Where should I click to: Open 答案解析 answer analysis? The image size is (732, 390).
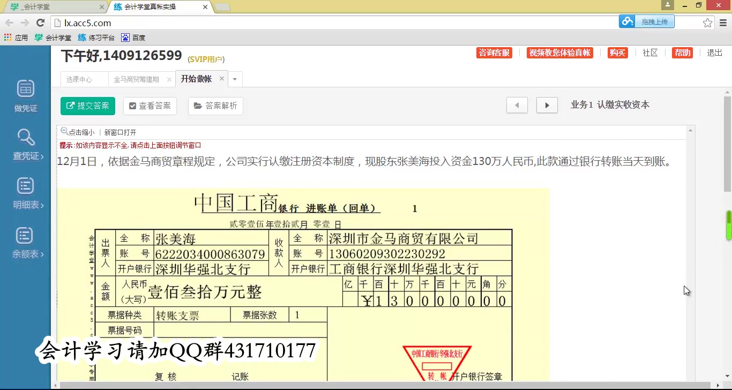pos(215,106)
